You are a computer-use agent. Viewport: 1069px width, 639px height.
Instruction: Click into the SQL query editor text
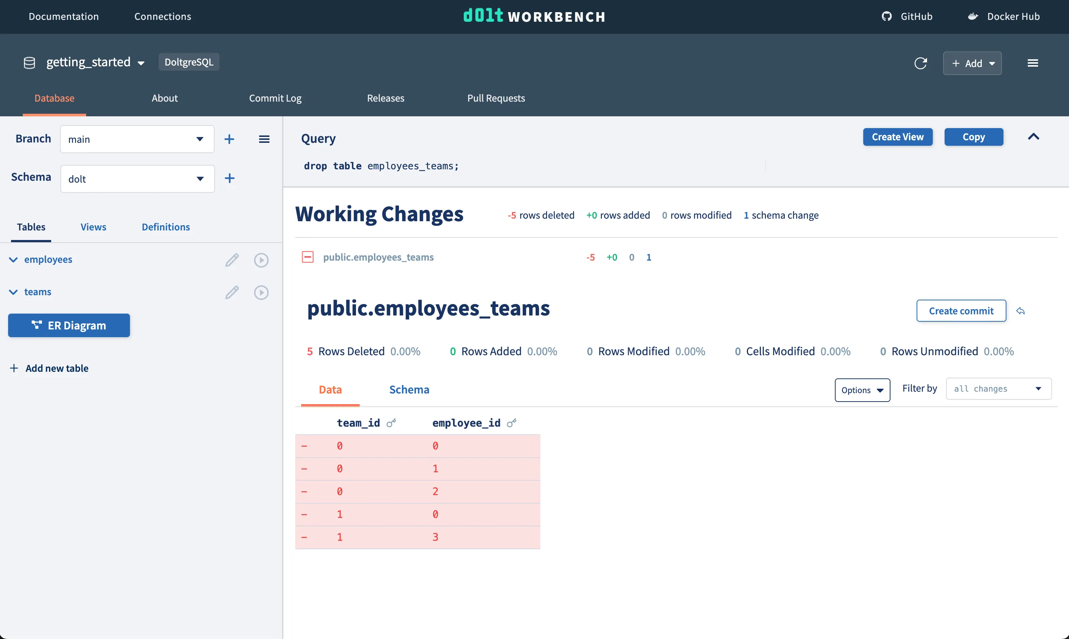point(381,166)
